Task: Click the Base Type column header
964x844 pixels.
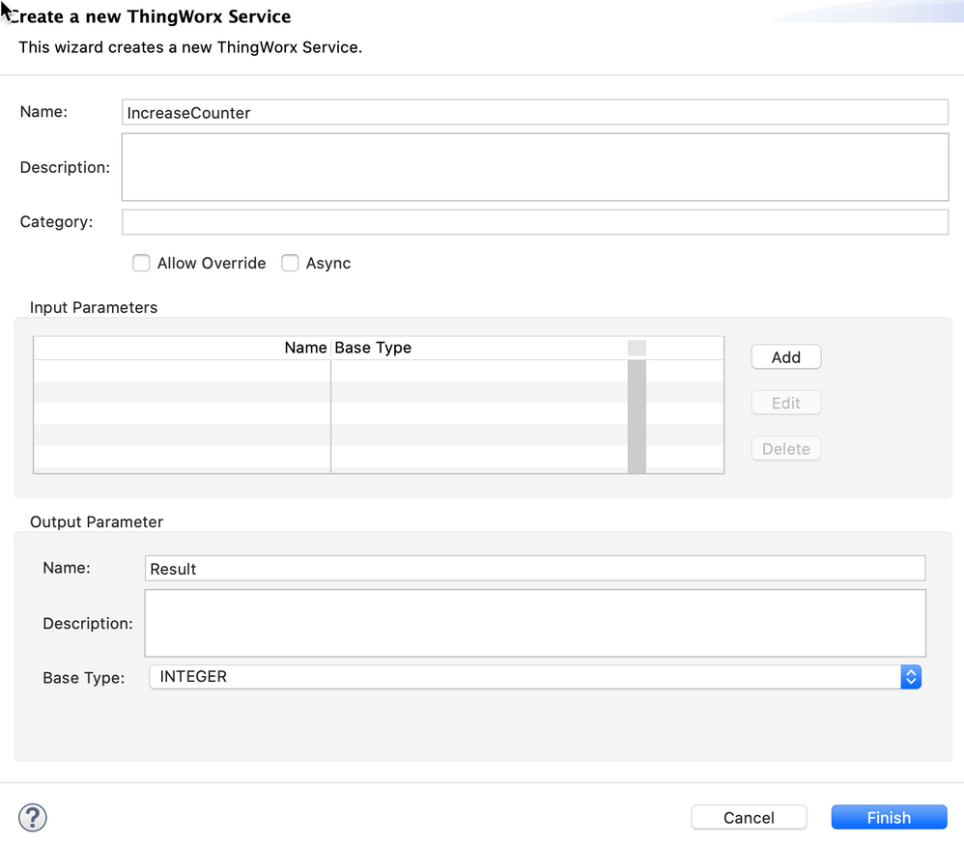Action: pos(479,348)
